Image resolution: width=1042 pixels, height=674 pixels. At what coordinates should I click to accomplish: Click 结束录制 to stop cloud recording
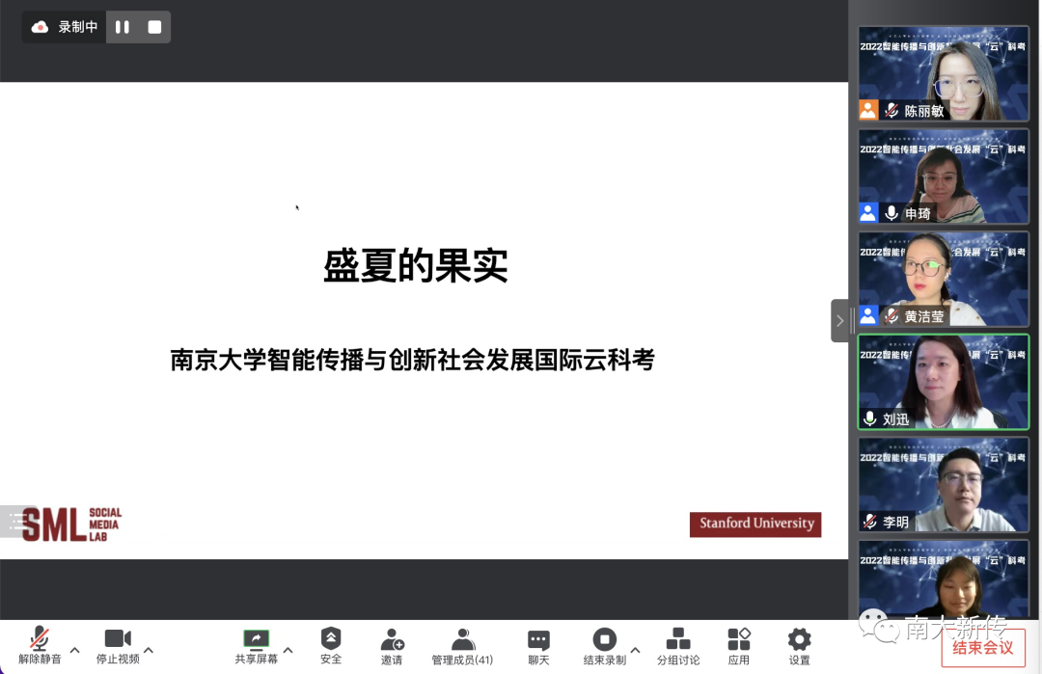(605, 646)
